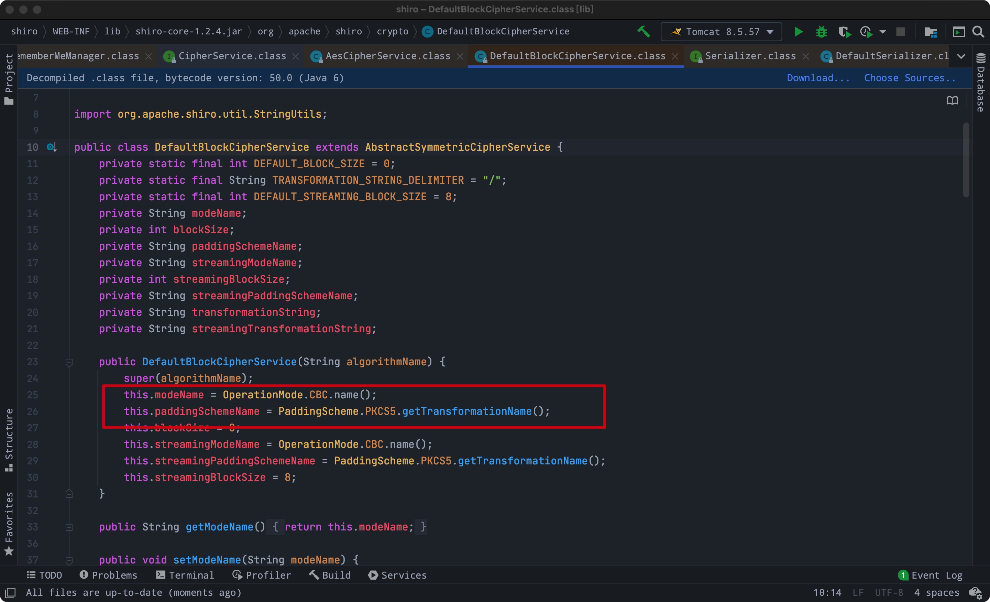The width and height of the screenshot is (990, 602).
Task: Open the Profiler tool window
Action: point(262,575)
